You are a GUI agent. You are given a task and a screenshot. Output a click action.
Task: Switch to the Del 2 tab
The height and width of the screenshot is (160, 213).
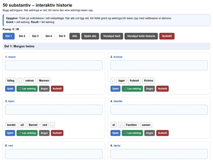[22, 36]
